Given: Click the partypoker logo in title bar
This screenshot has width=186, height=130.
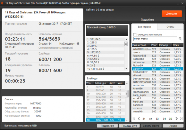Looking at the screenshot, I should click(x=2, y=3).
